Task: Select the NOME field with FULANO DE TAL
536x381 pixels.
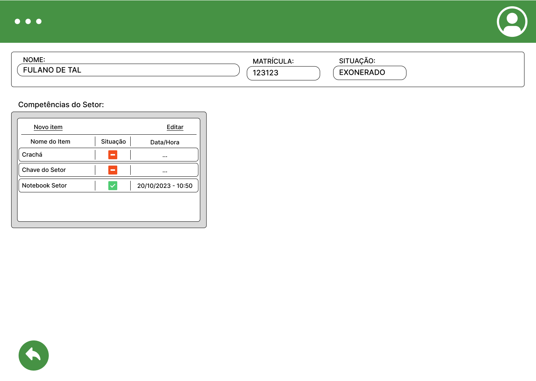Action: click(128, 70)
